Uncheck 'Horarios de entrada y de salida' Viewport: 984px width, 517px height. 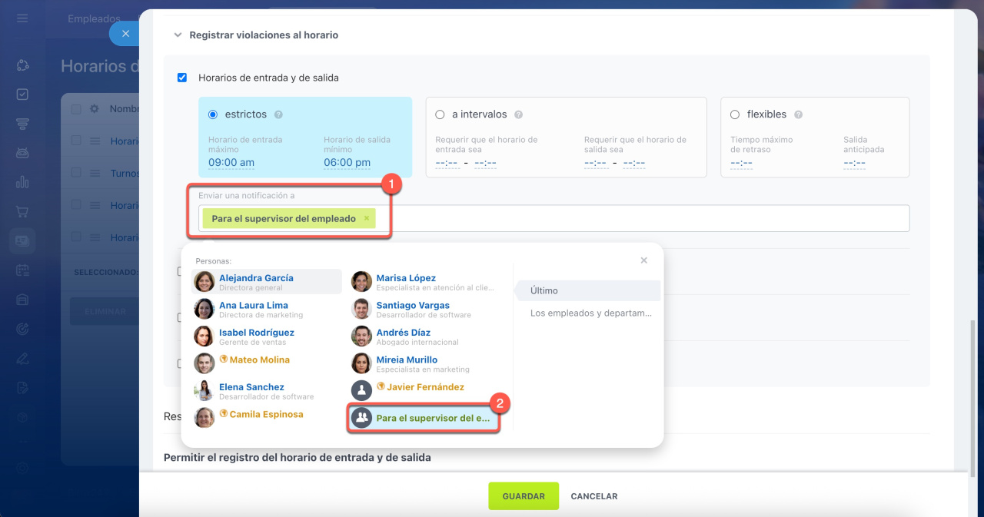coord(182,78)
